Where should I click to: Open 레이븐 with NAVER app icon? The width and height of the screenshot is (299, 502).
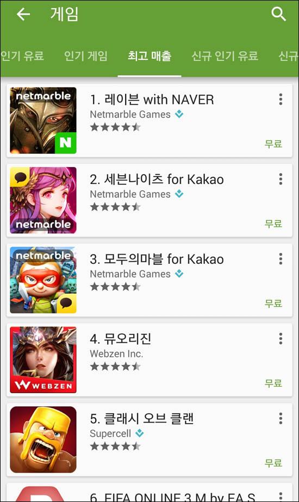tap(43, 120)
